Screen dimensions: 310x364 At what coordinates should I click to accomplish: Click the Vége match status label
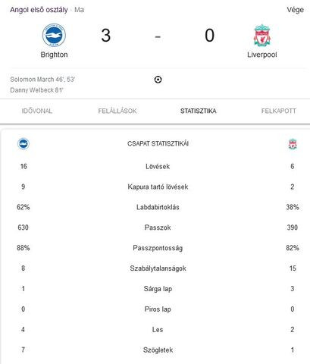pyautogui.click(x=295, y=10)
